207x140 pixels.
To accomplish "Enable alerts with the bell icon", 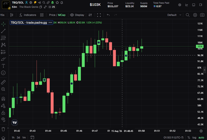I will 62,2.
